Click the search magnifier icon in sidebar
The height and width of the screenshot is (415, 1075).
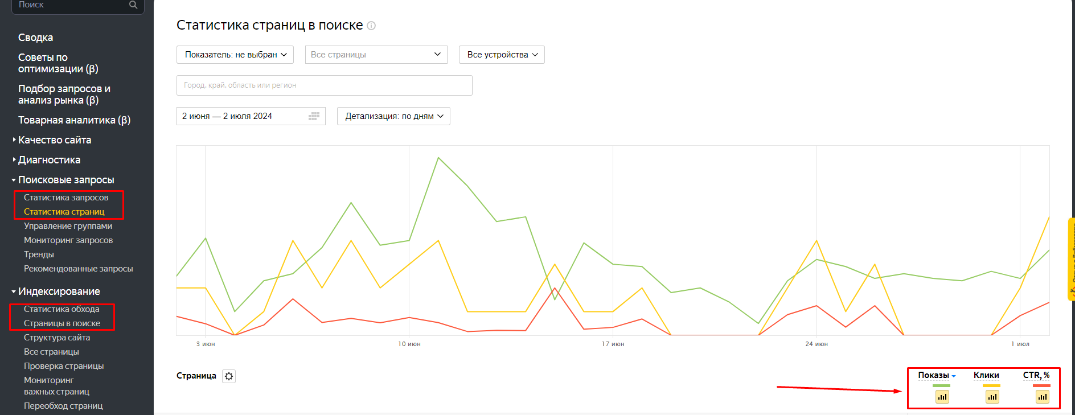133,5
